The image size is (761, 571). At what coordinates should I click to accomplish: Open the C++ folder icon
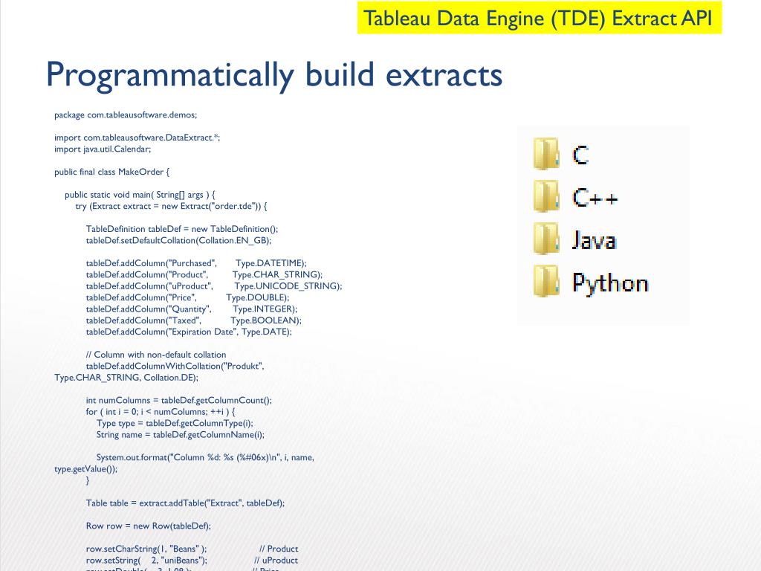click(546, 196)
